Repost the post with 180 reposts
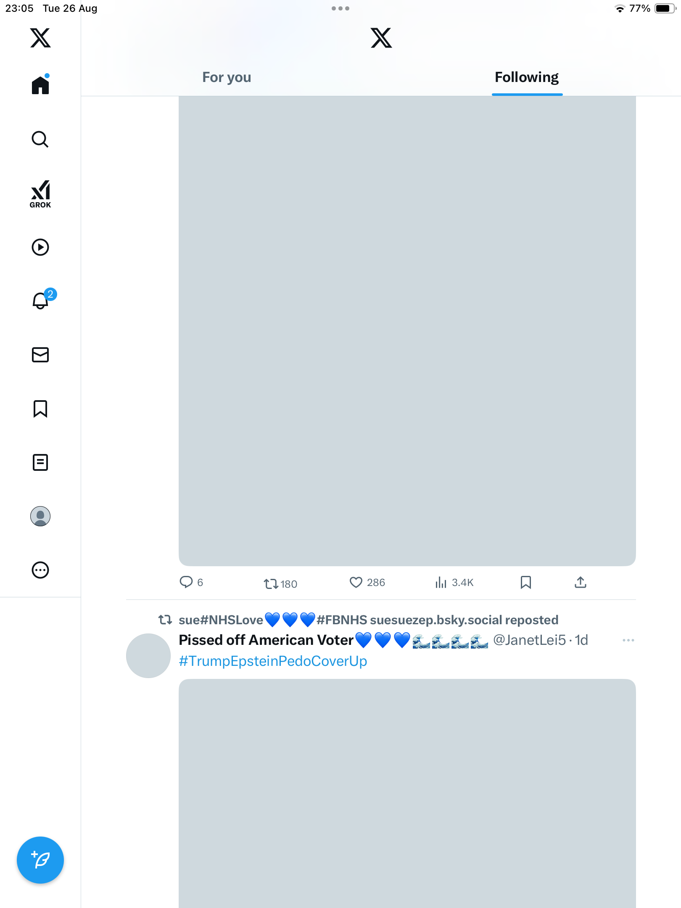Image resolution: width=681 pixels, height=908 pixels. coord(271,583)
